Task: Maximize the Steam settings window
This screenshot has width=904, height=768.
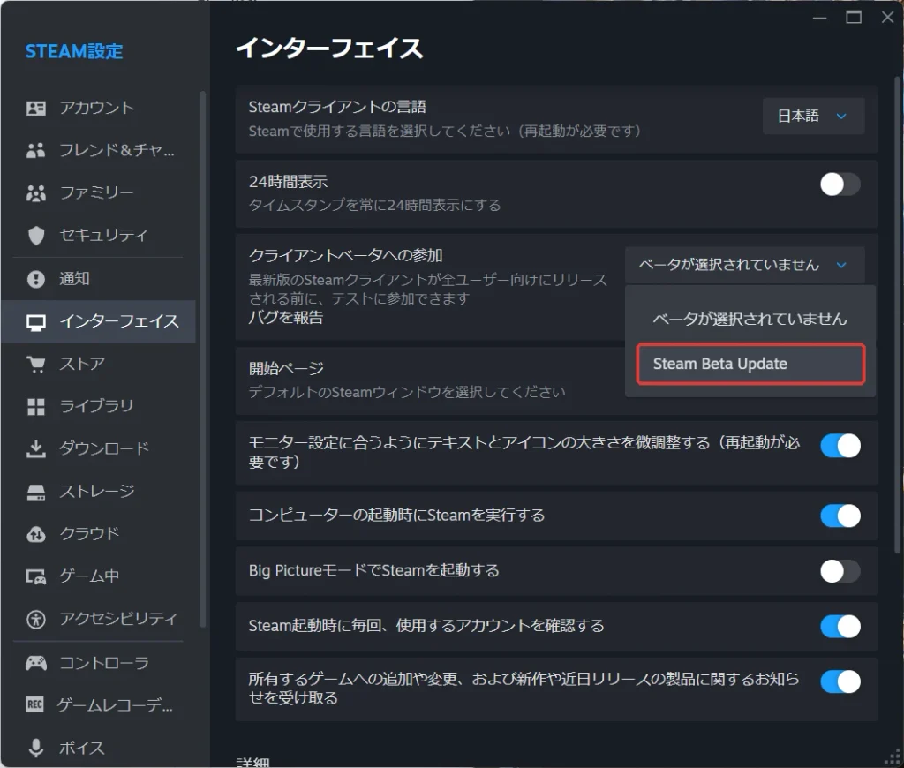Action: click(x=854, y=18)
